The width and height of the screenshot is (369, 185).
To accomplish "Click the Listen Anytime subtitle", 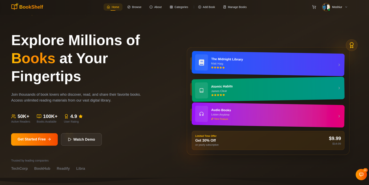I will [220, 115].
